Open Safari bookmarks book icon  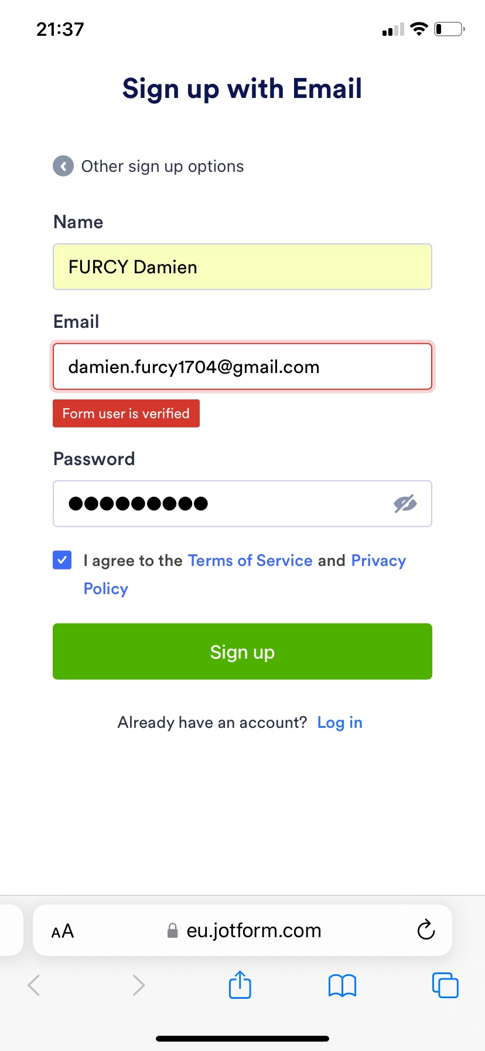(x=343, y=985)
